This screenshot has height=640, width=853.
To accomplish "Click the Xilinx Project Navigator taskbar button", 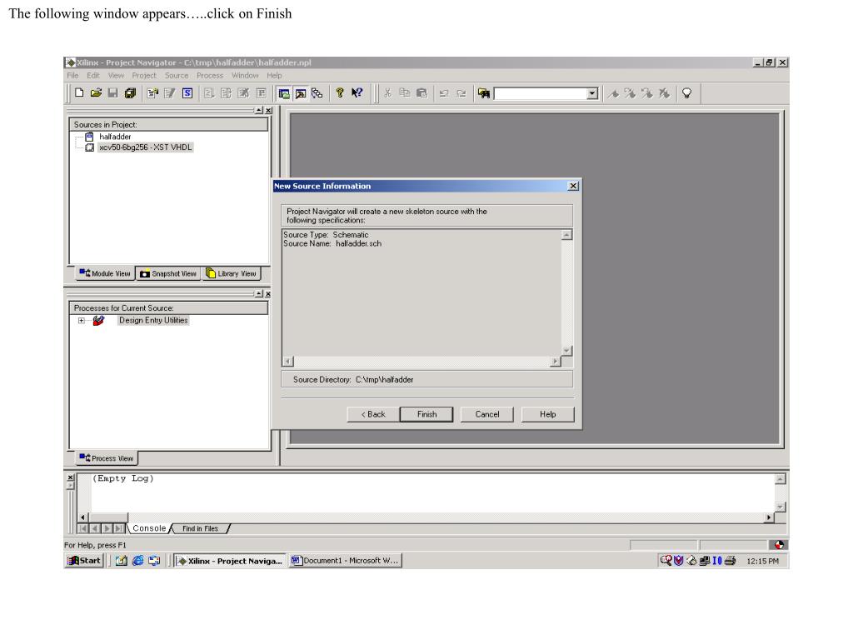I will (x=230, y=561).
